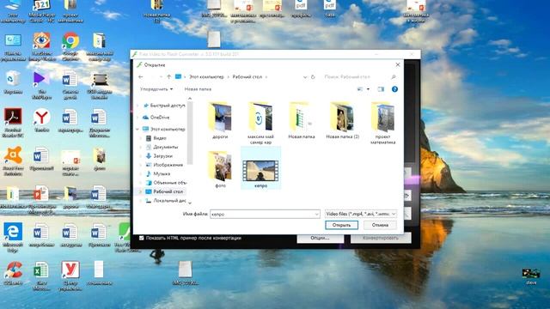Open dialog help with the blue question icon

click(394, 89)
